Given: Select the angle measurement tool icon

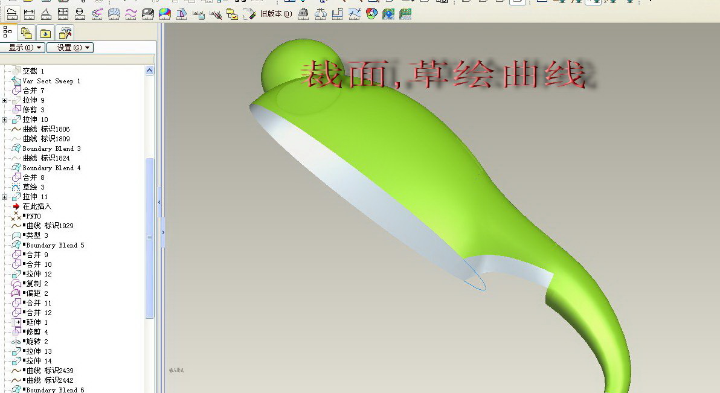Looking at the screenshot, I should 46,13.
